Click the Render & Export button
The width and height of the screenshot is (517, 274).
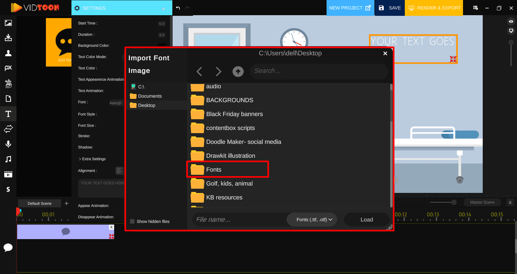point(434,8)
